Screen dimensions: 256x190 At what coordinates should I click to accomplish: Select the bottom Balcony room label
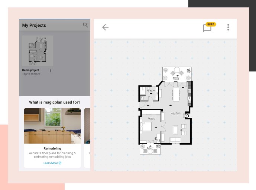click(150, 148)
